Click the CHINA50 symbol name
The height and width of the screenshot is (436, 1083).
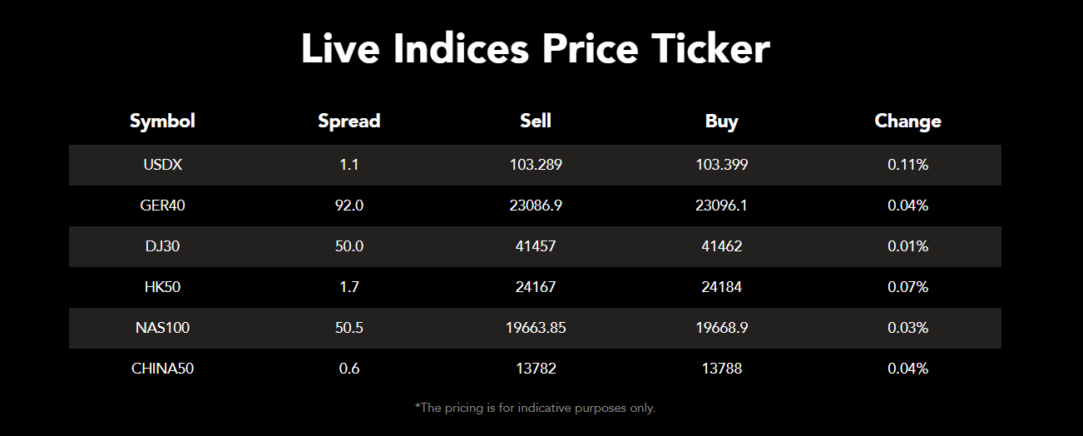162,369
